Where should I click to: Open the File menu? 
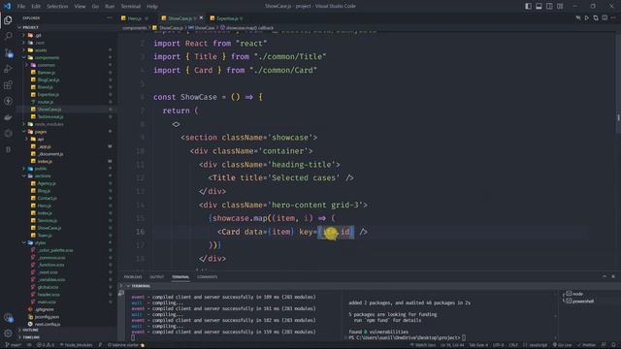pos(21,7)
